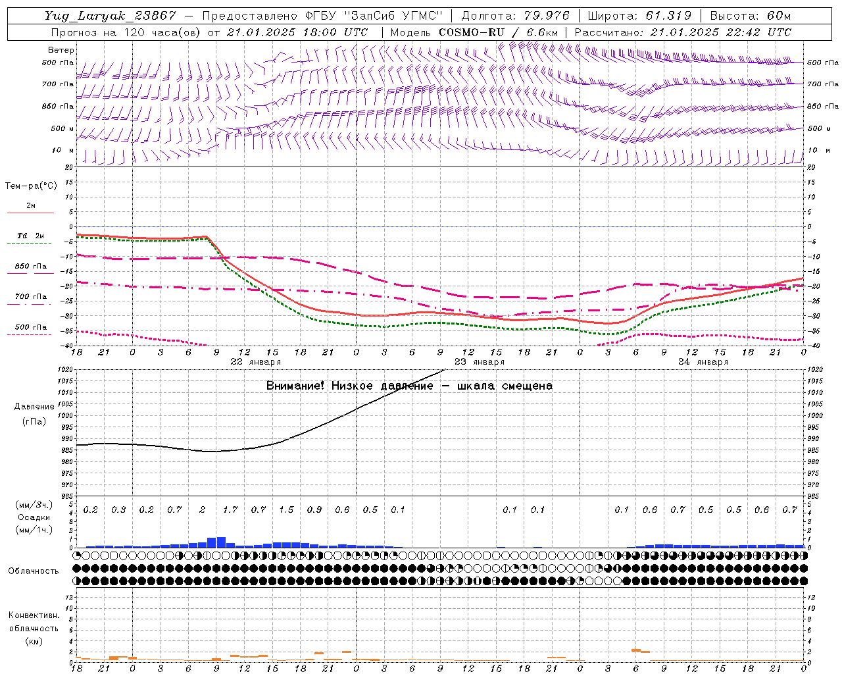Click the Внимание! Низкое давление warning text

[409, 386]
